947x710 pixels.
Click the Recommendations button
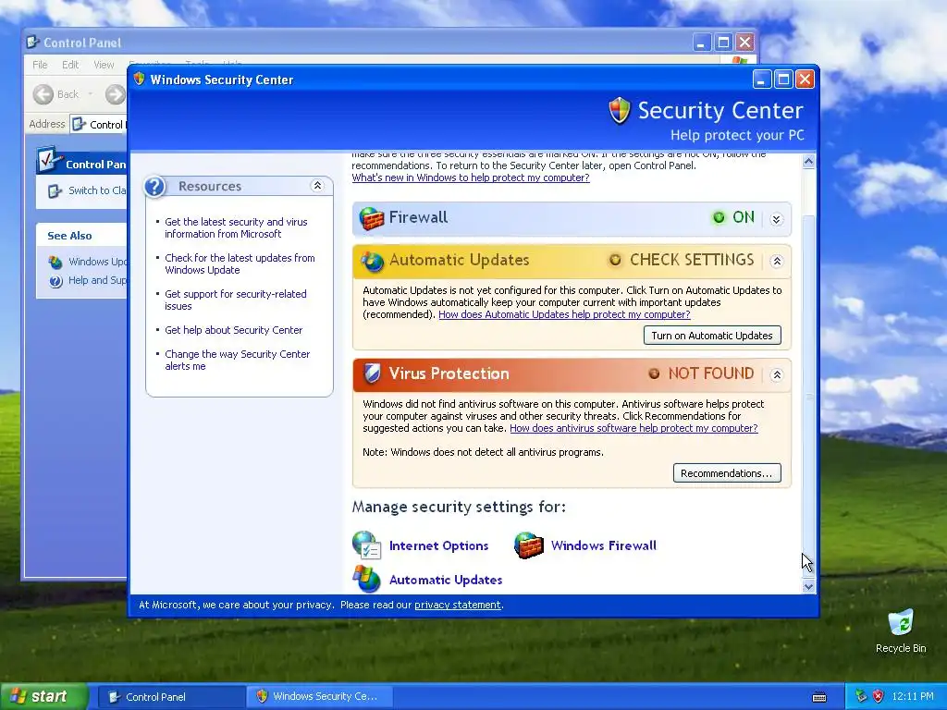tap(727, 473)
